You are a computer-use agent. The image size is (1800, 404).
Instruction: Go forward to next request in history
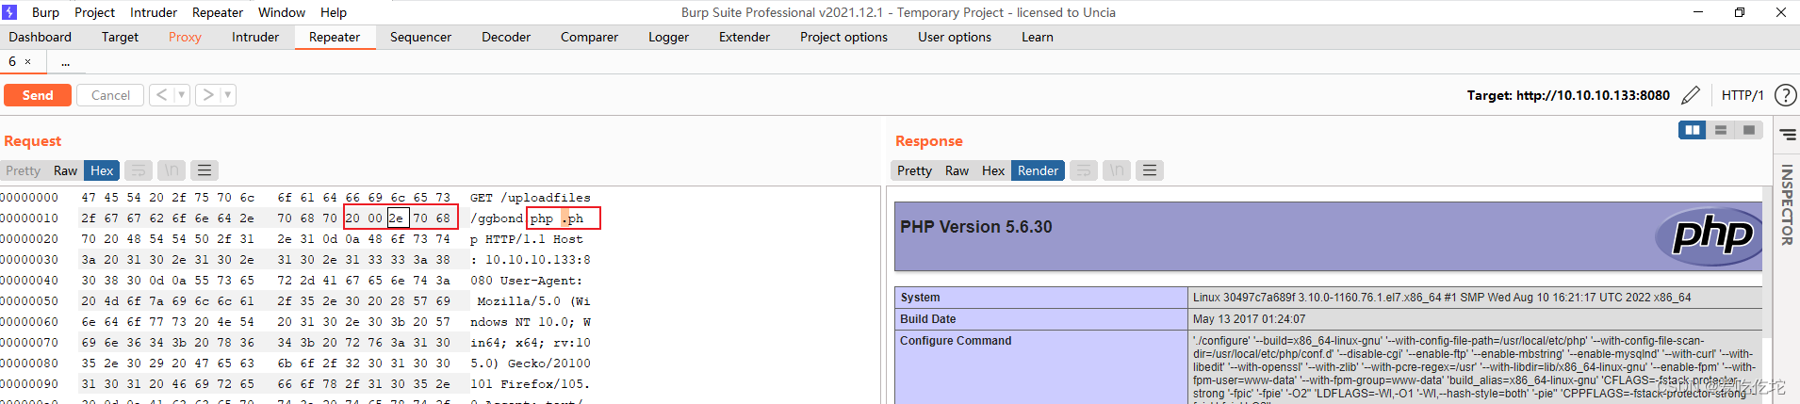207,95
